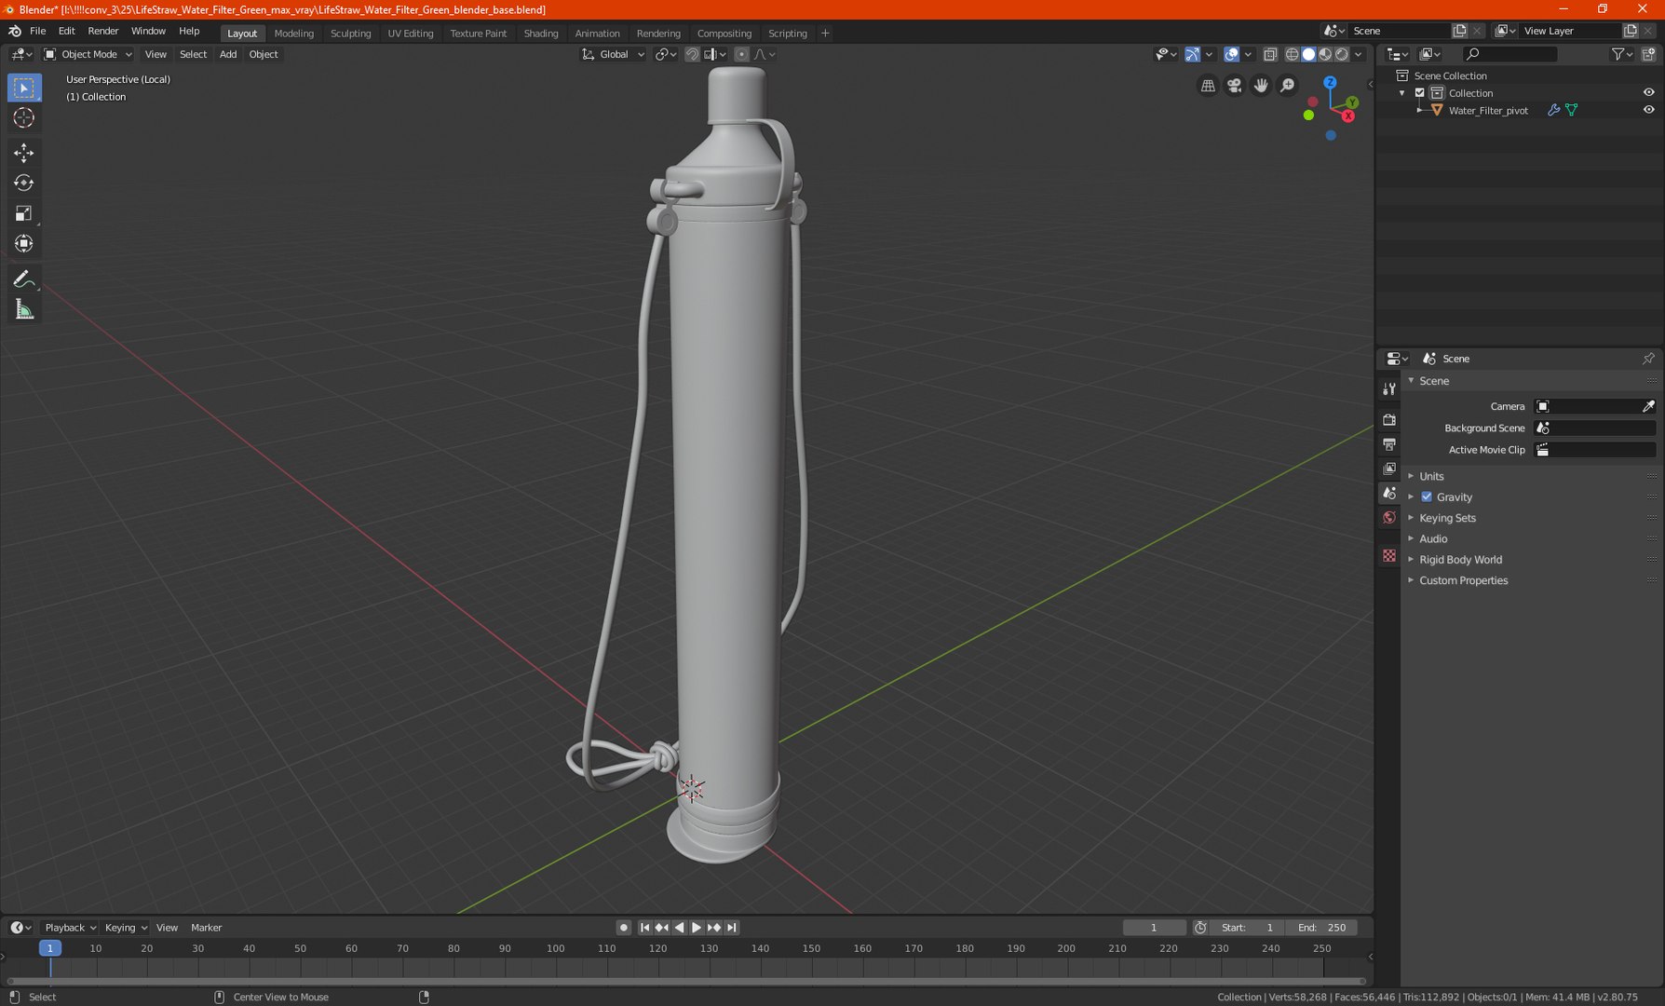The image size is (1665, 1006).
Task: Choose the Select Box tool
Action: 24,88
